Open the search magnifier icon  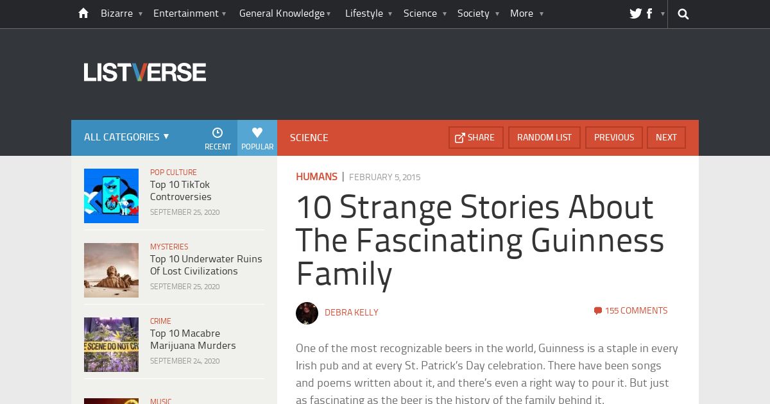point(683,14)
